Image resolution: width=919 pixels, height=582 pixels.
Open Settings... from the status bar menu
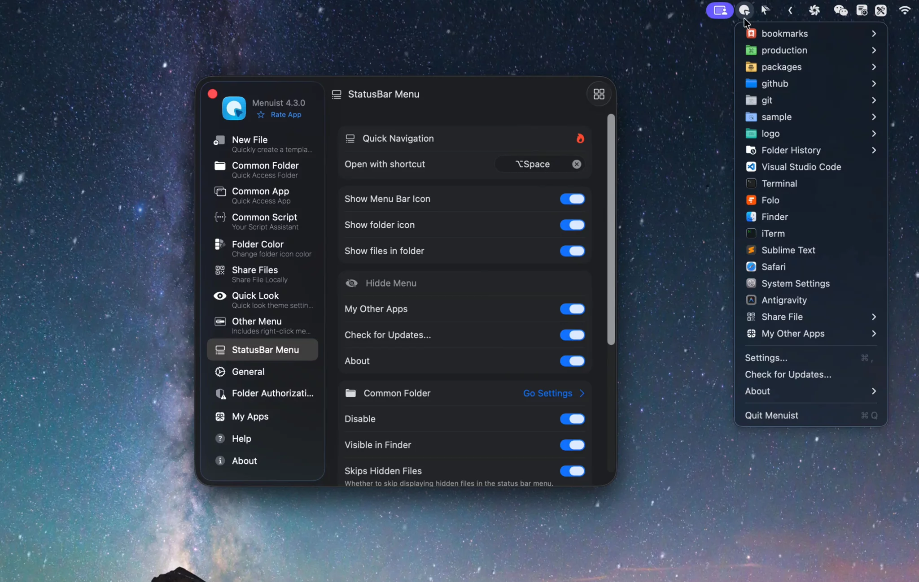pyautogui.click(x=766, y=357)
